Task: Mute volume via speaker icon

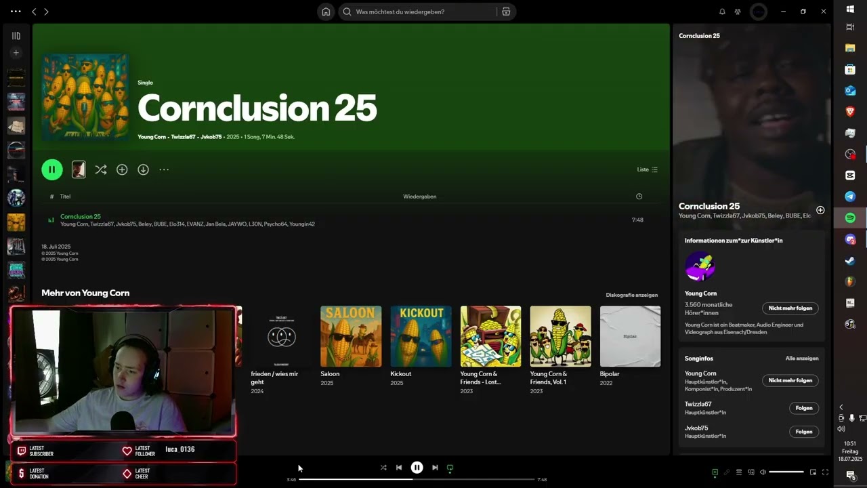Action: click(x=763, y=472)
